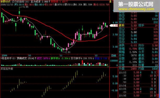Select the 10:06 trade tick row
Screen dimensions: 160x98
click(x=138, y=96)
